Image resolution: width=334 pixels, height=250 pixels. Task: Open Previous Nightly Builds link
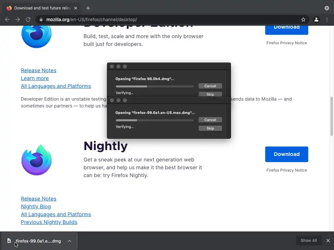coord(49,222)
